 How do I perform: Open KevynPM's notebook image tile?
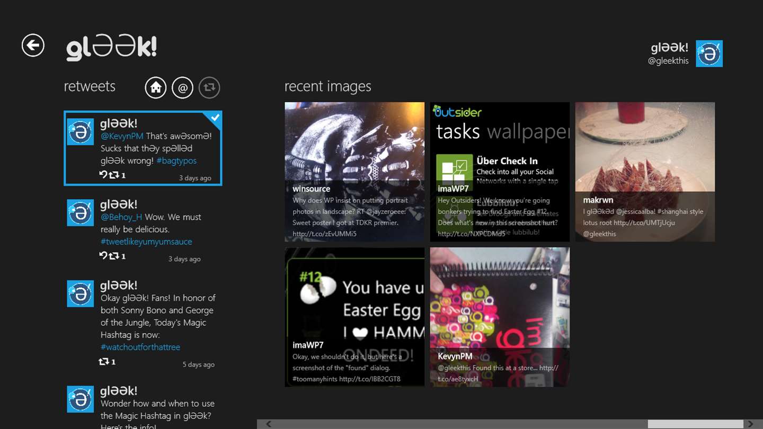(500, 317)
